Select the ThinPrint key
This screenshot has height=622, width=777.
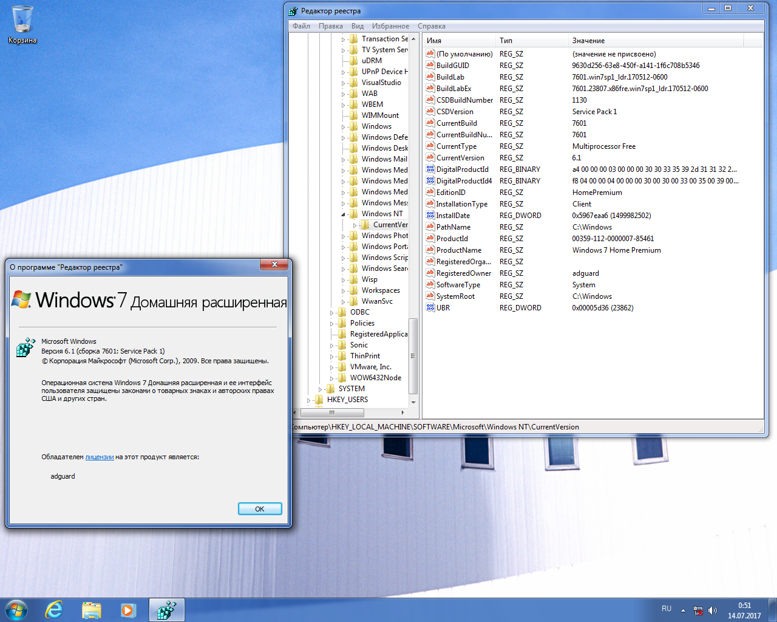365,356
